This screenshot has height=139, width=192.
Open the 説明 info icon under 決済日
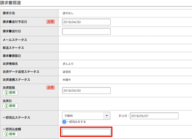[10, 106]
